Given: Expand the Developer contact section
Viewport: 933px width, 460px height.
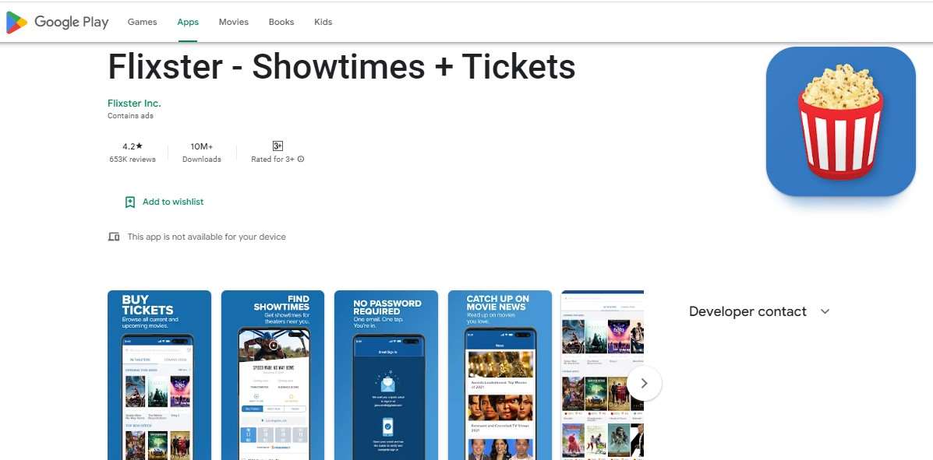Looking at the screenshot, I should pos(825,311).
